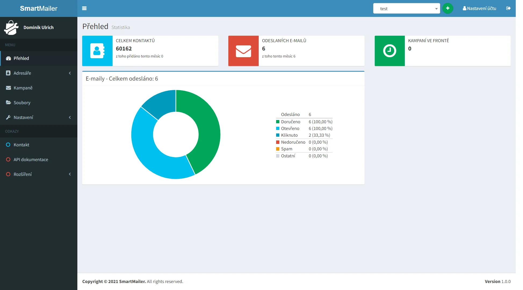Click the contacts address book tile icon
Image resolution: width=523 pixels, height=290 pixels.
(97, 51)
